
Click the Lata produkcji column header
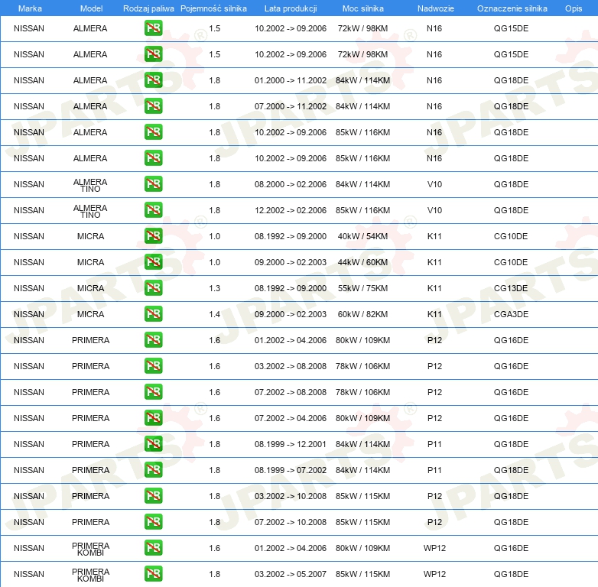tap(291, 8)
